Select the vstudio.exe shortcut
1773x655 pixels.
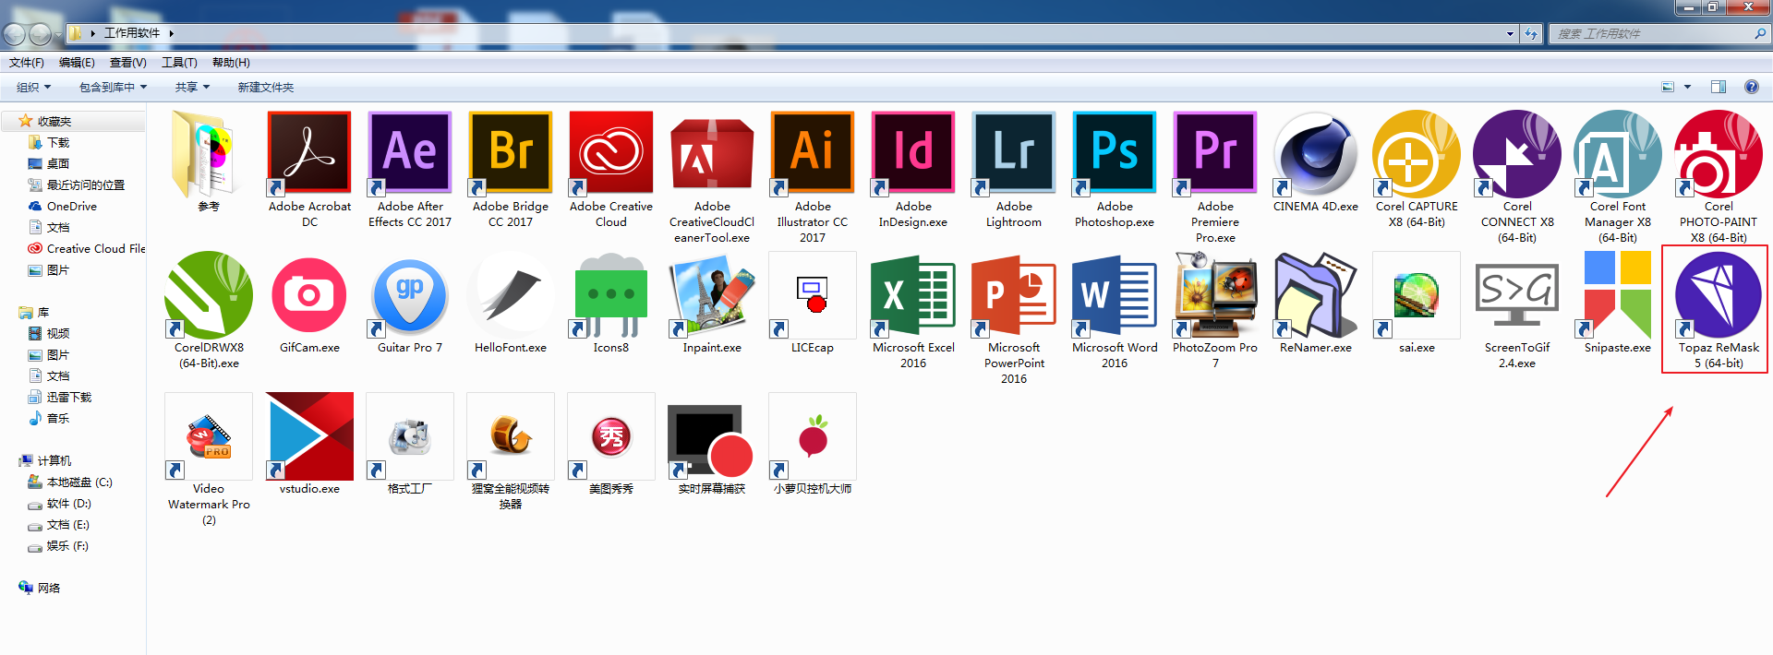(309, 435)
